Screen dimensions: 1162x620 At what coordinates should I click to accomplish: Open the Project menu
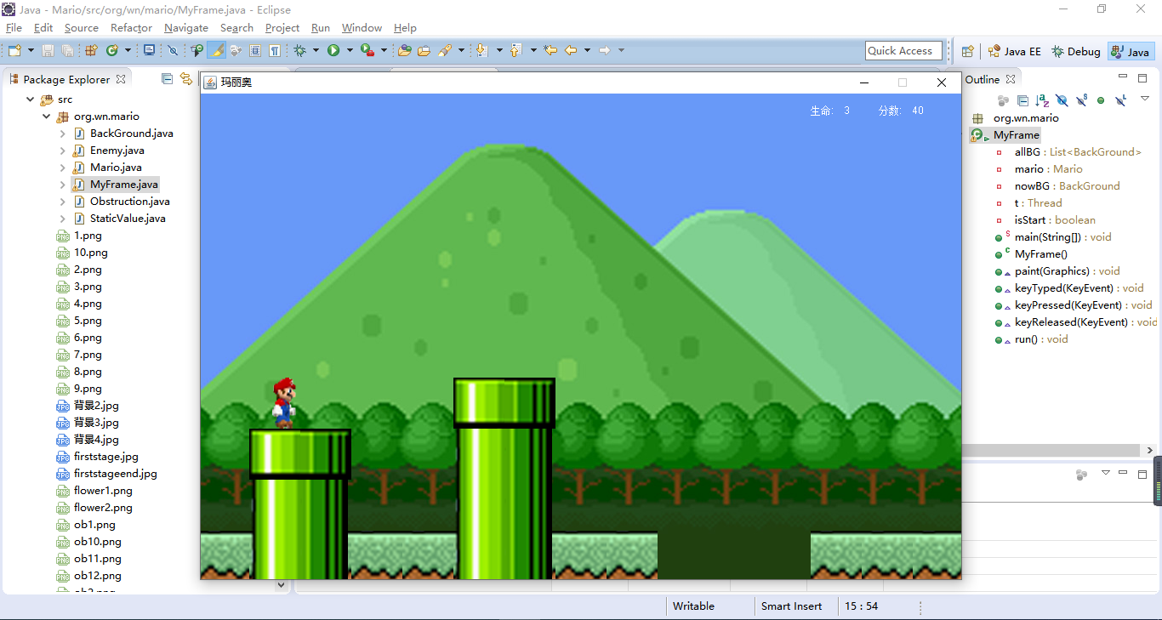coord(282,28)
